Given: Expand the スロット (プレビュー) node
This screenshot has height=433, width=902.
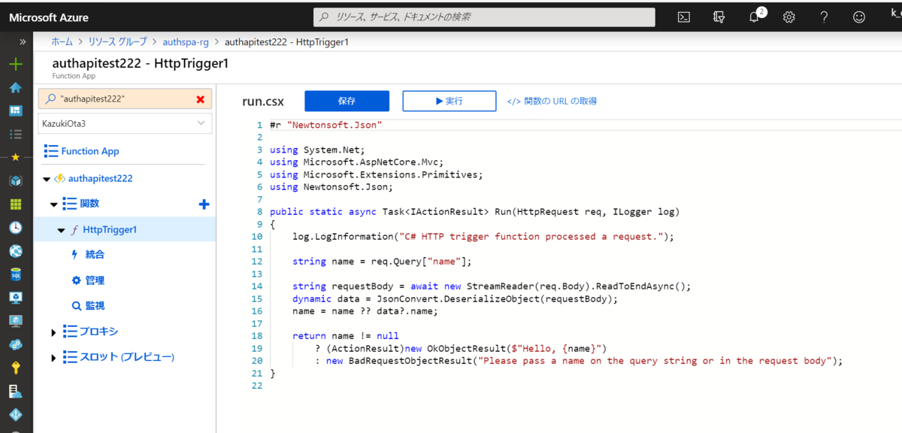Looking at the screenshot, I should (54, 358).
